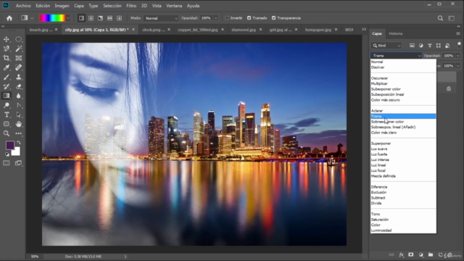This screenshot has height=261, width=464.
Task: Select the Crop tool
Action: [7, 58]
